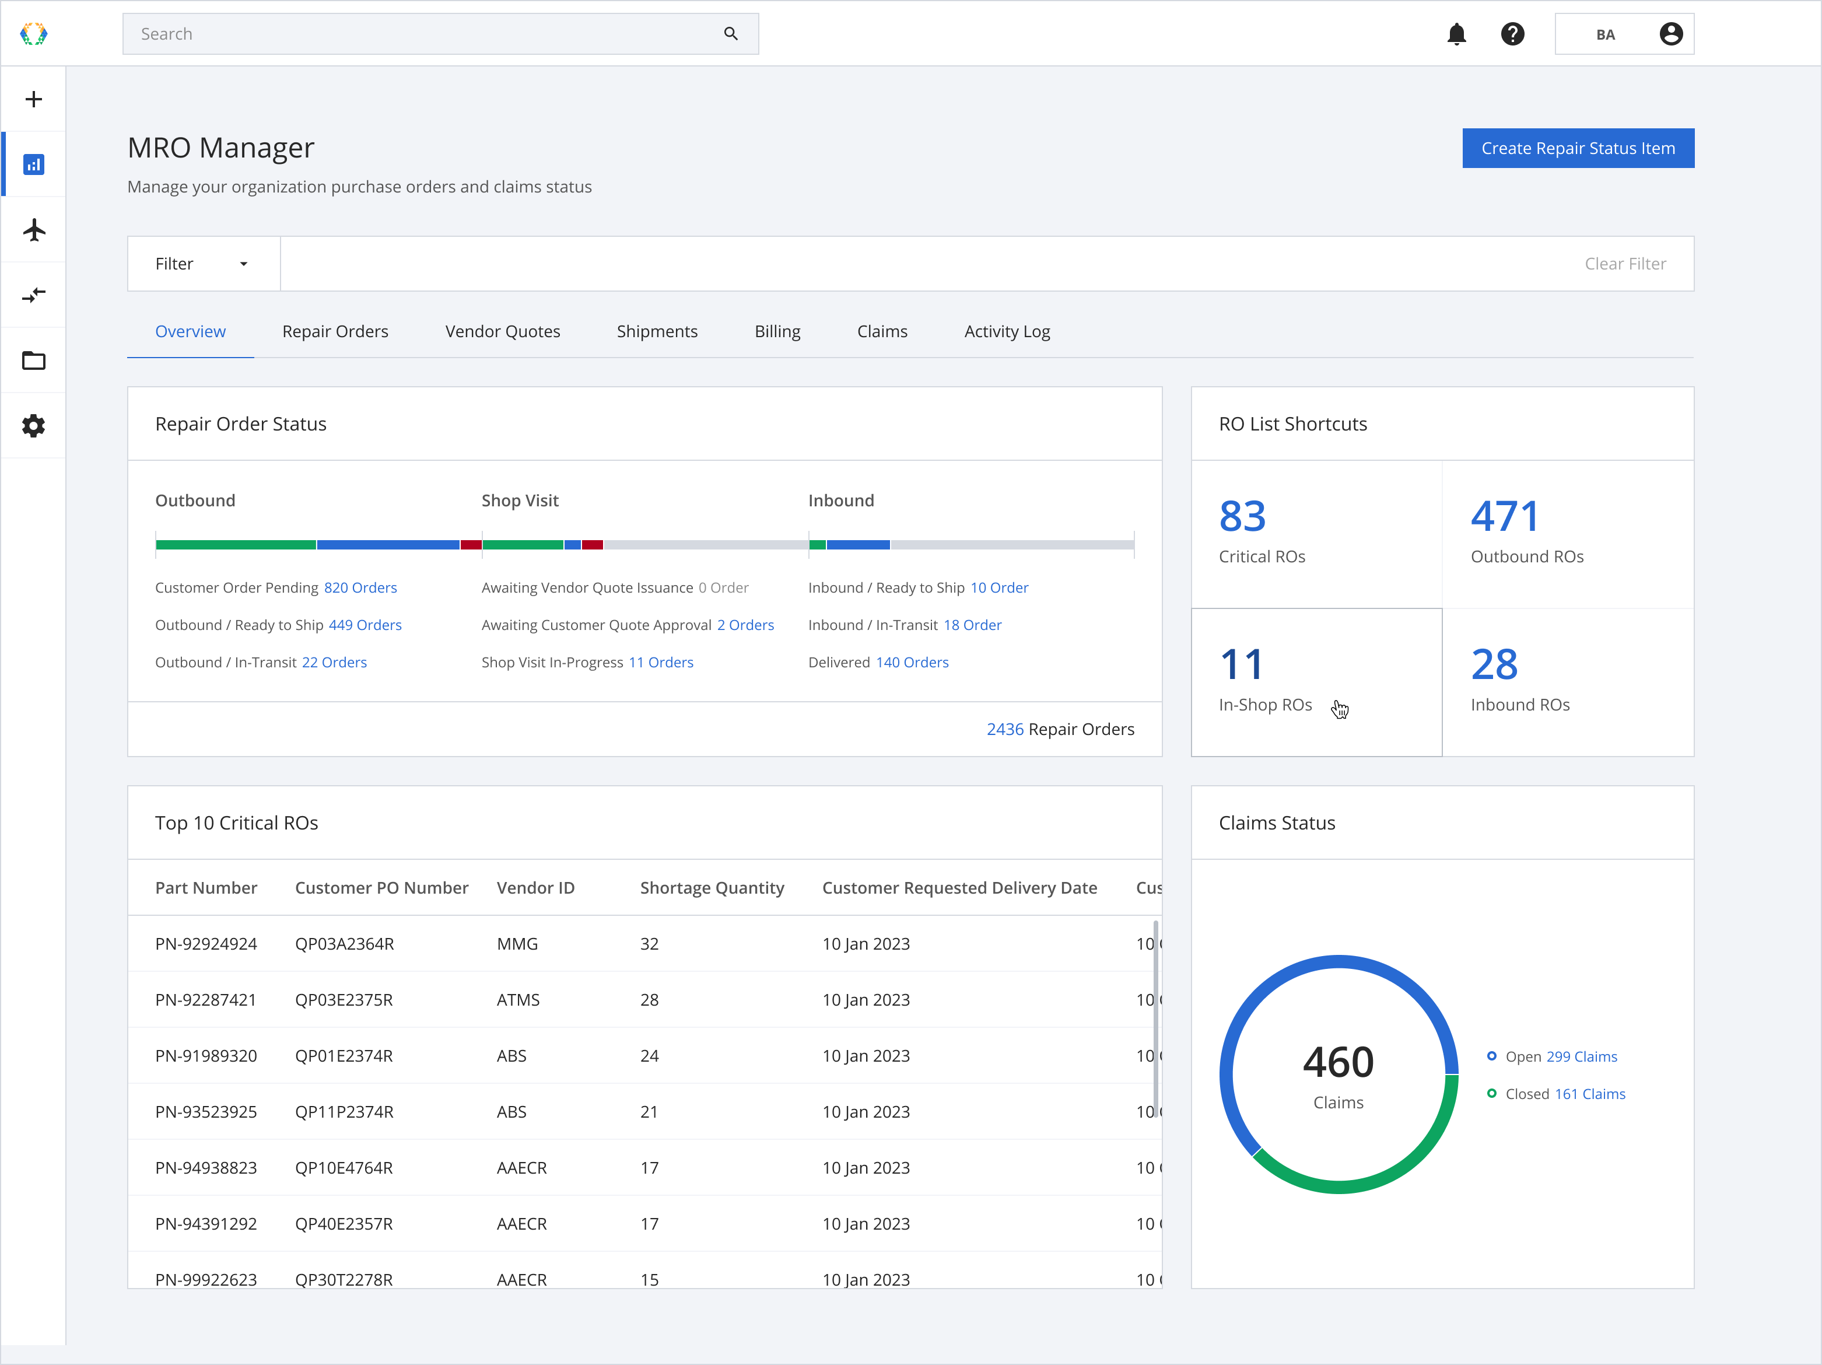Sort by Customer PO Number column header
This screenshot has height=1365, width=1822.
point(381,888)
